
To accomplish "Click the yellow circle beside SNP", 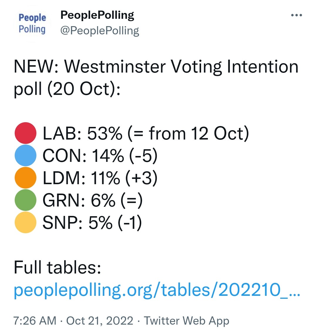I will 26,222.
